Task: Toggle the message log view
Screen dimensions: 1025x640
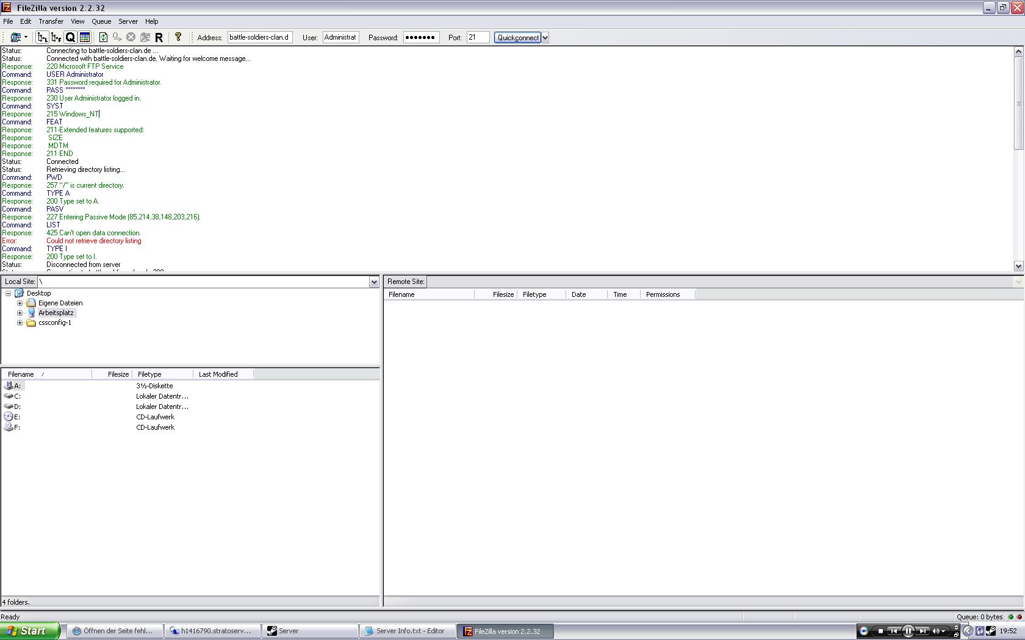Action: pyautogui.click(x=85, y=37)
